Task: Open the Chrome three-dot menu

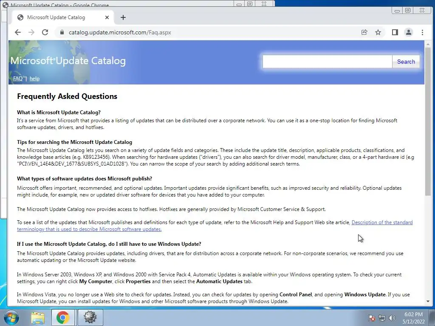Action: tap(422, 32)
